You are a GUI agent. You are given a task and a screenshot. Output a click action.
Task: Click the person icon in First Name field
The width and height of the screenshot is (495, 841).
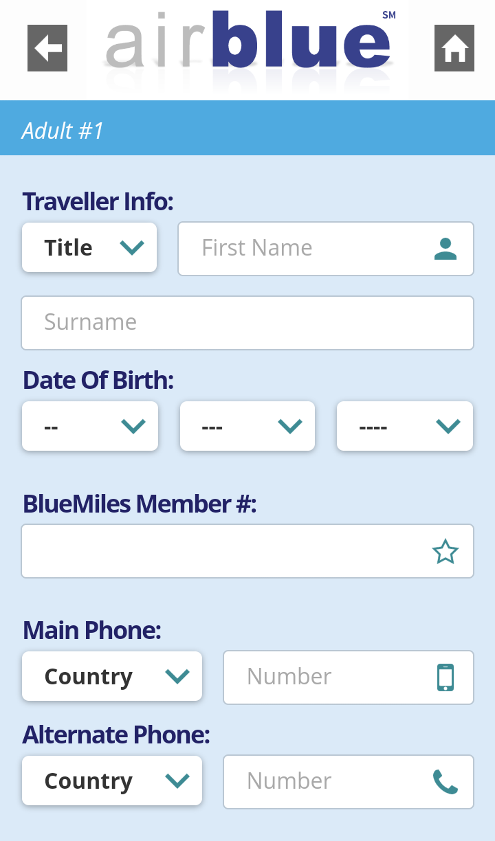(445, 248)
